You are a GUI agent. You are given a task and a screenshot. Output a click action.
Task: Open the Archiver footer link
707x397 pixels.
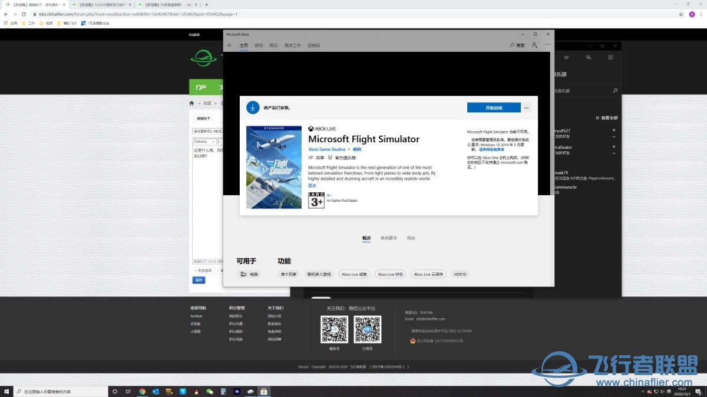[196, 316]
